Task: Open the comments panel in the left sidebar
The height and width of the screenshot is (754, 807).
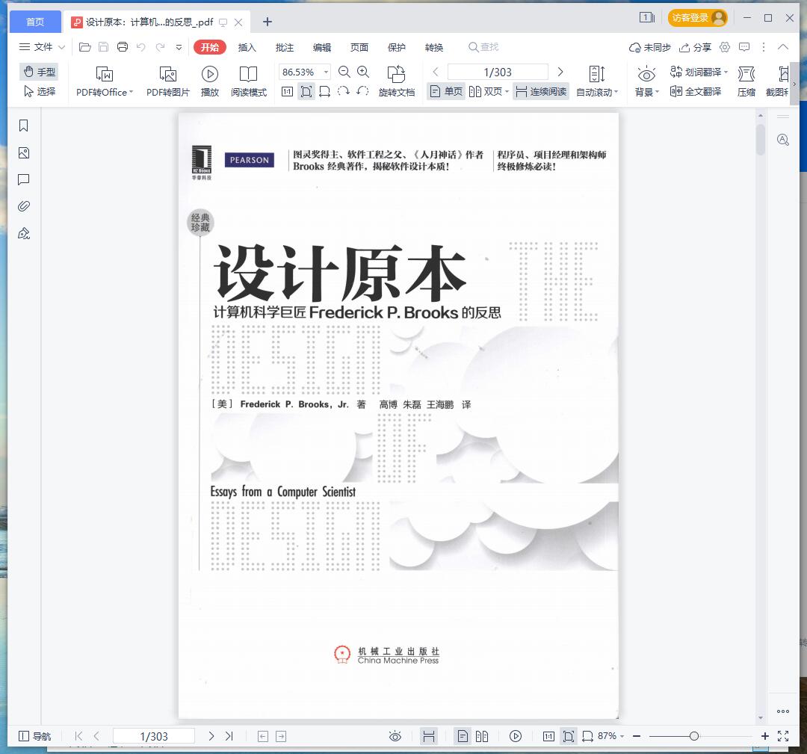Action: coord(24,179)
